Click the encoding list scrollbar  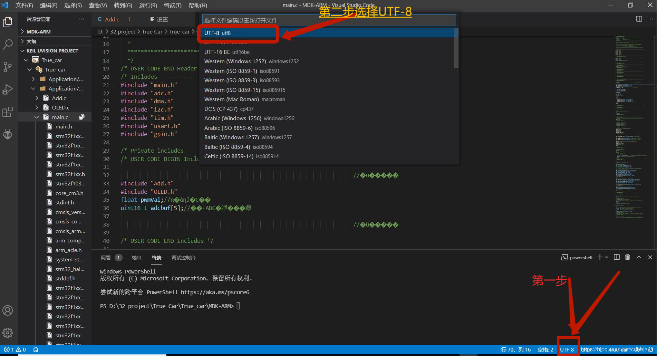point(456,48)
